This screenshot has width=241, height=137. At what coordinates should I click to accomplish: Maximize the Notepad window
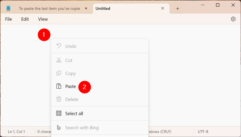(218, 5)
